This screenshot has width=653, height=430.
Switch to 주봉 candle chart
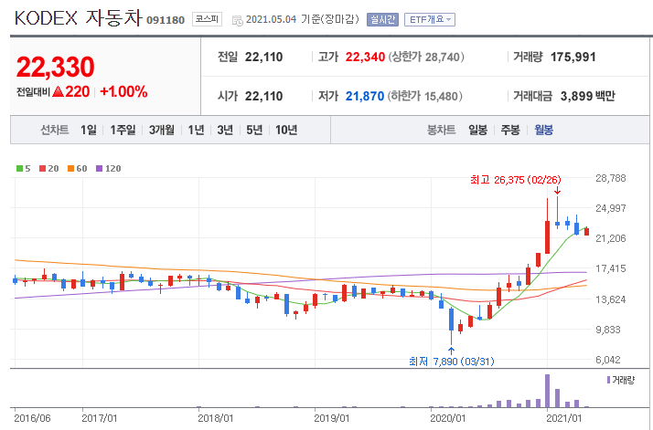pos(510,131)
